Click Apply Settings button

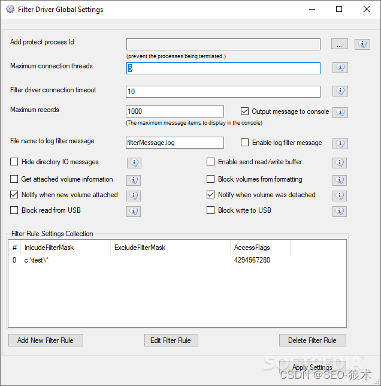click(313, 367)
